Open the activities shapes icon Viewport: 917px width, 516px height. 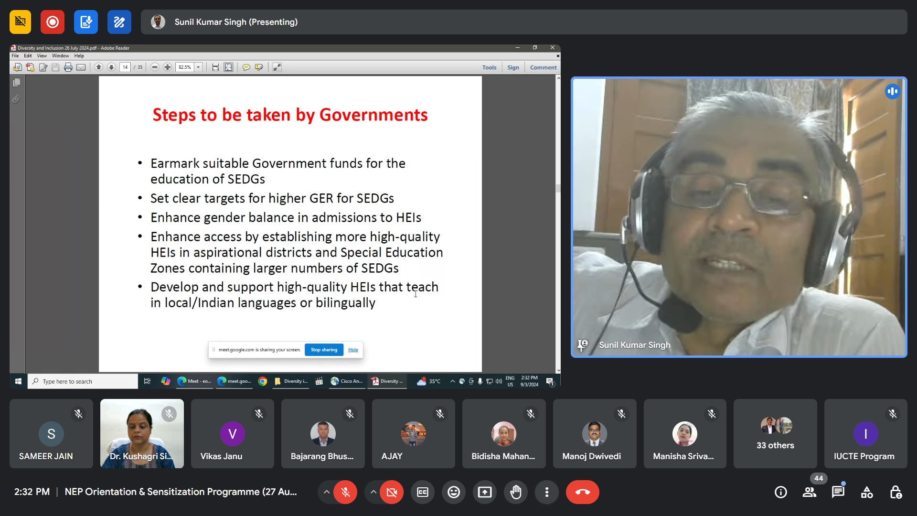[867, 492]
